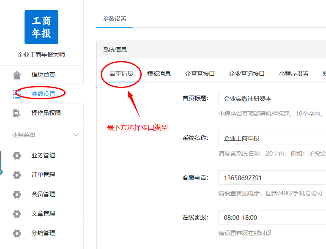Click the 工商年报 blue logo image
326x249 pixels.
(x=41, y=27)
